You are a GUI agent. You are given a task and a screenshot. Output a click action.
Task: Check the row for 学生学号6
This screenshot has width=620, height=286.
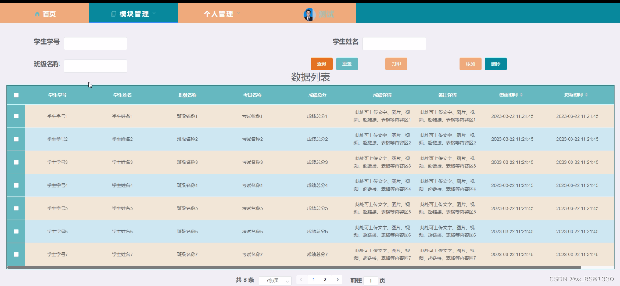coord(16,231)
